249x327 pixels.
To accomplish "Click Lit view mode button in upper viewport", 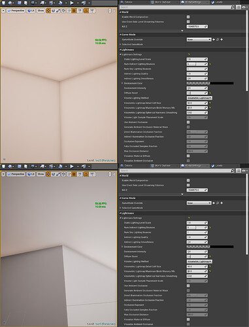I will [31, 10].
